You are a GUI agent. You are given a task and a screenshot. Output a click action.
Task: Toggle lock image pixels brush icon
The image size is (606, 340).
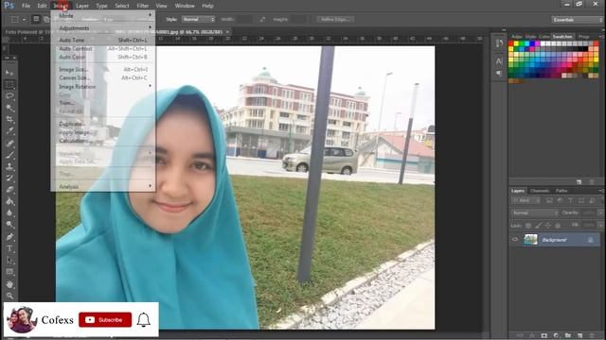point(538,225)
